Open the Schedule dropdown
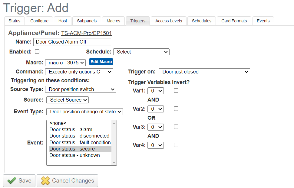Screen dimensions: 294x188 (141, 52)
